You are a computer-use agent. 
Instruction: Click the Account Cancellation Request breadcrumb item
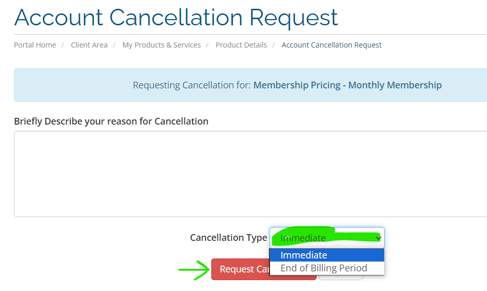(x=332, y=45)
